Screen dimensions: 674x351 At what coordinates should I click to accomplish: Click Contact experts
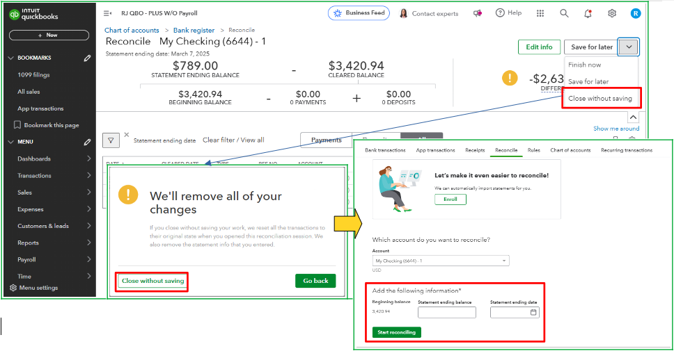[429, 13]
